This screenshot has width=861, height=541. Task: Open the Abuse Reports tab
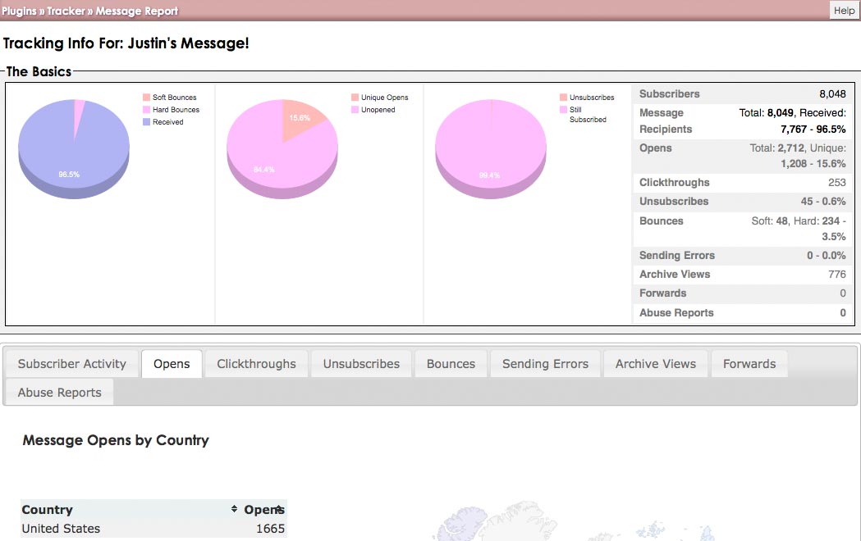[58, 392]
